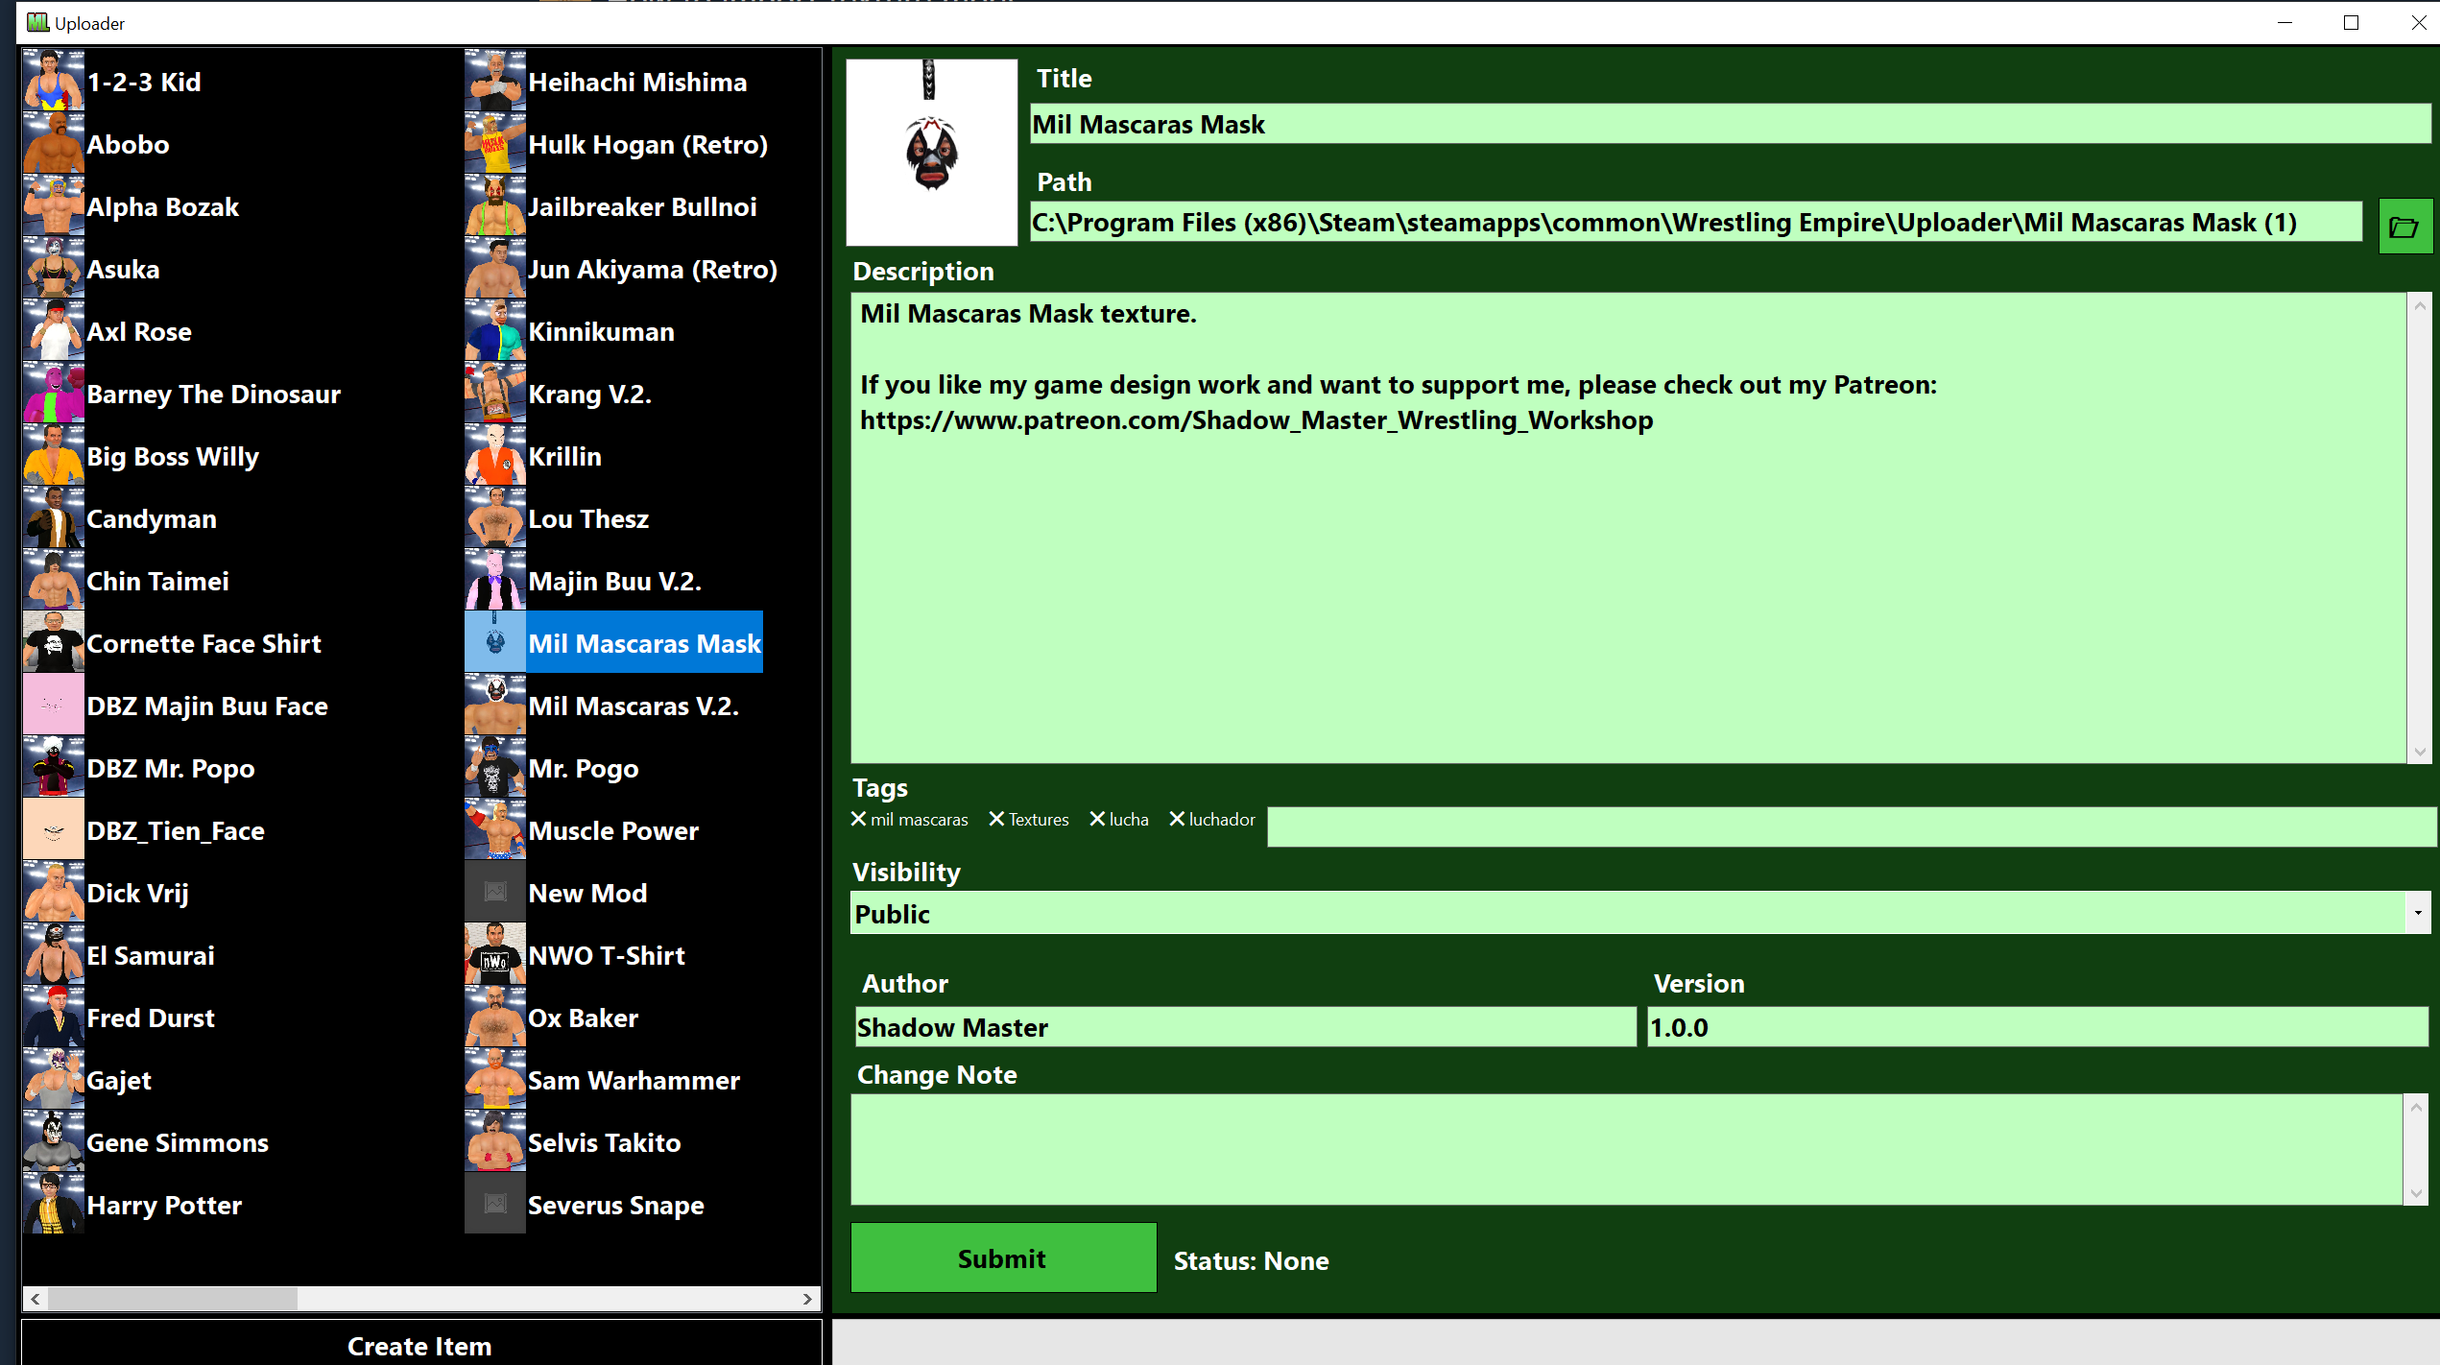Image resolution: width=2440 pixels, height=1365 pixels.
Task: Click the NWO T-Shirt thumbnail icon
Action: 495,955
